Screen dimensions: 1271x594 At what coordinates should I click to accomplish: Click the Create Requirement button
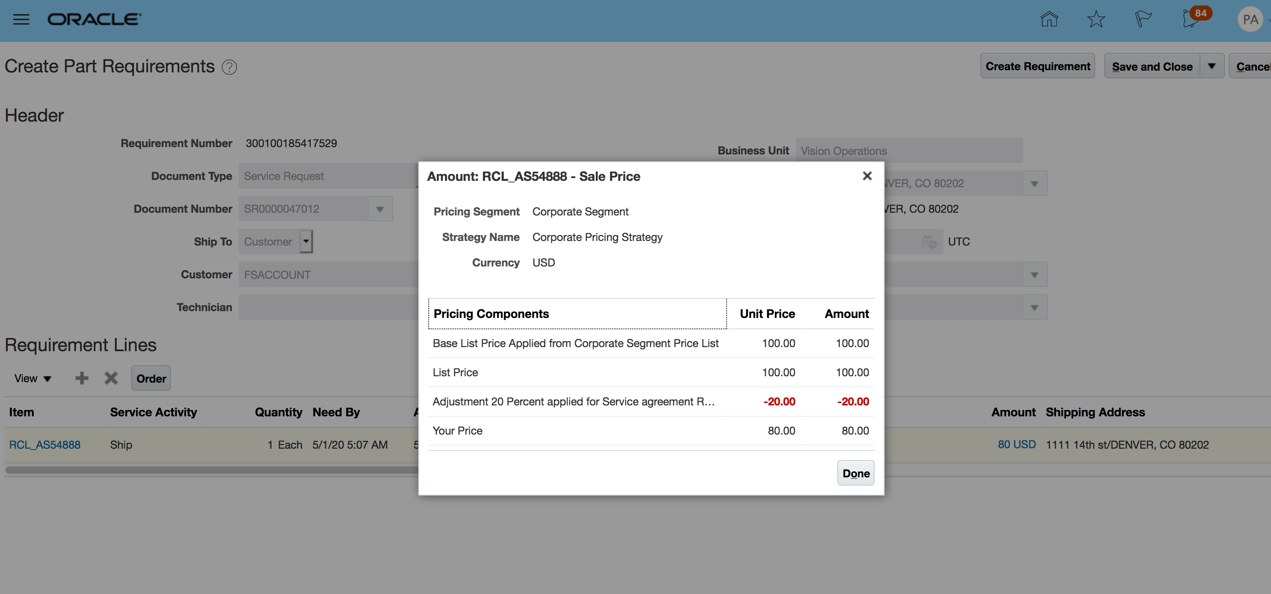tap(1037, 66)
